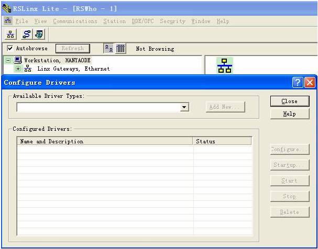Expand the Linx Gateways, Ethernet node
The width and height of the screenshot is (318, 249).
point(18,69)
